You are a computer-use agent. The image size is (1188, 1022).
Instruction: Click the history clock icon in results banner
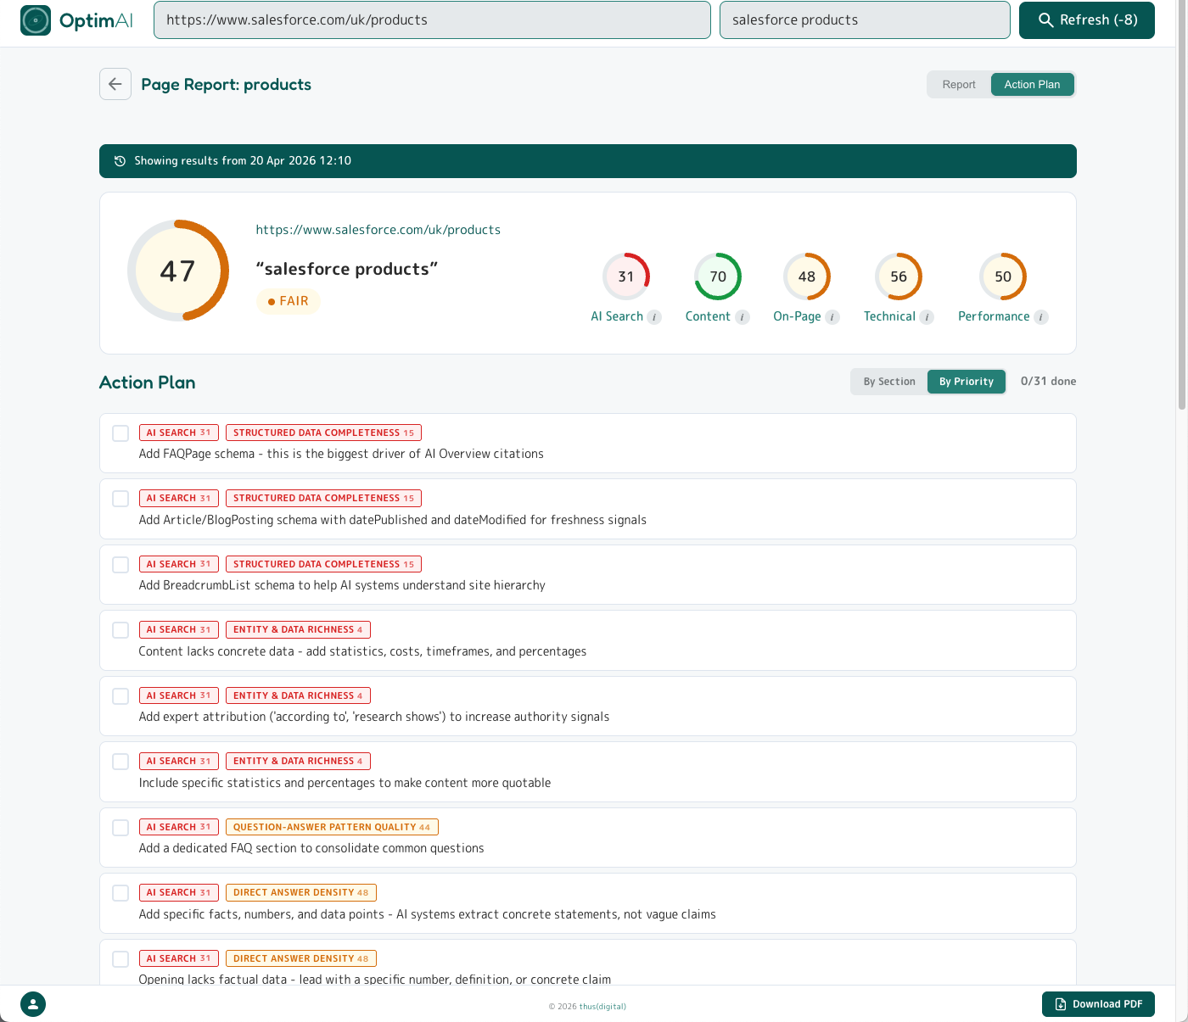pyautogui.click(x=120, y=161)
